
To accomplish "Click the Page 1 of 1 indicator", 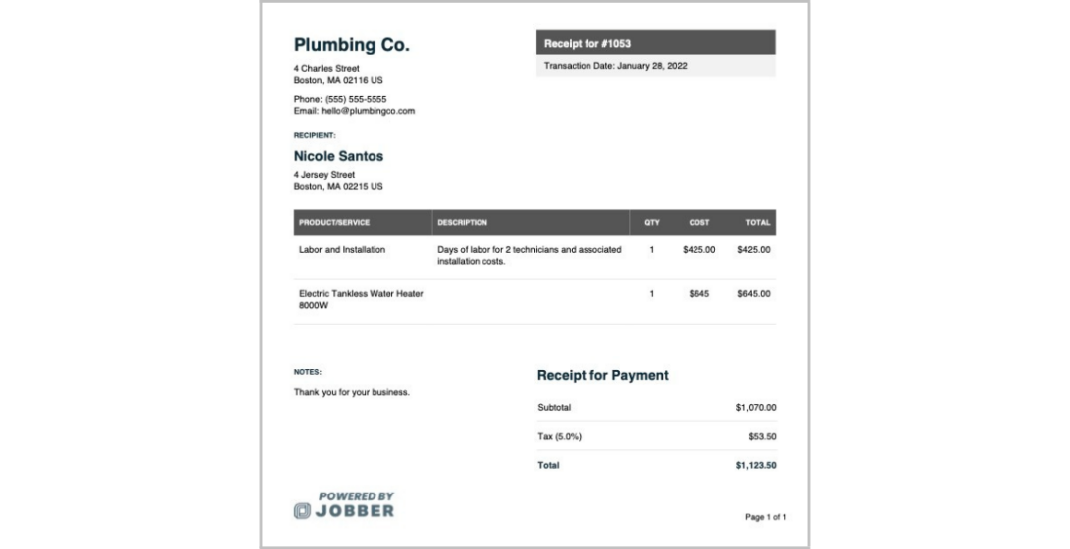I will [x=766, y=517].
